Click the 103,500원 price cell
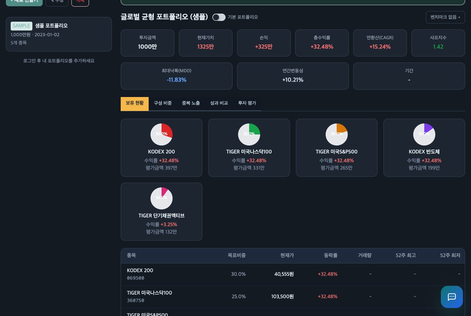This screenshot has height=316, width=471. 283,297
